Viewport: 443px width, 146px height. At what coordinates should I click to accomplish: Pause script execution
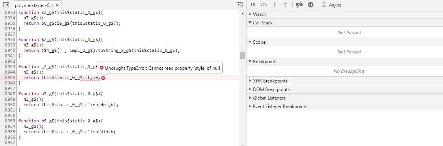coord(253,5)
